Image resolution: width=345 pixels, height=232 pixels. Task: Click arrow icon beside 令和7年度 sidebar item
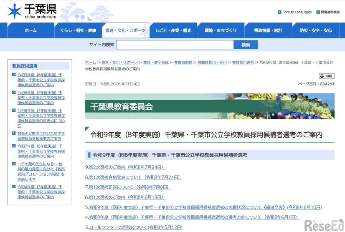[x=14, y=146]
